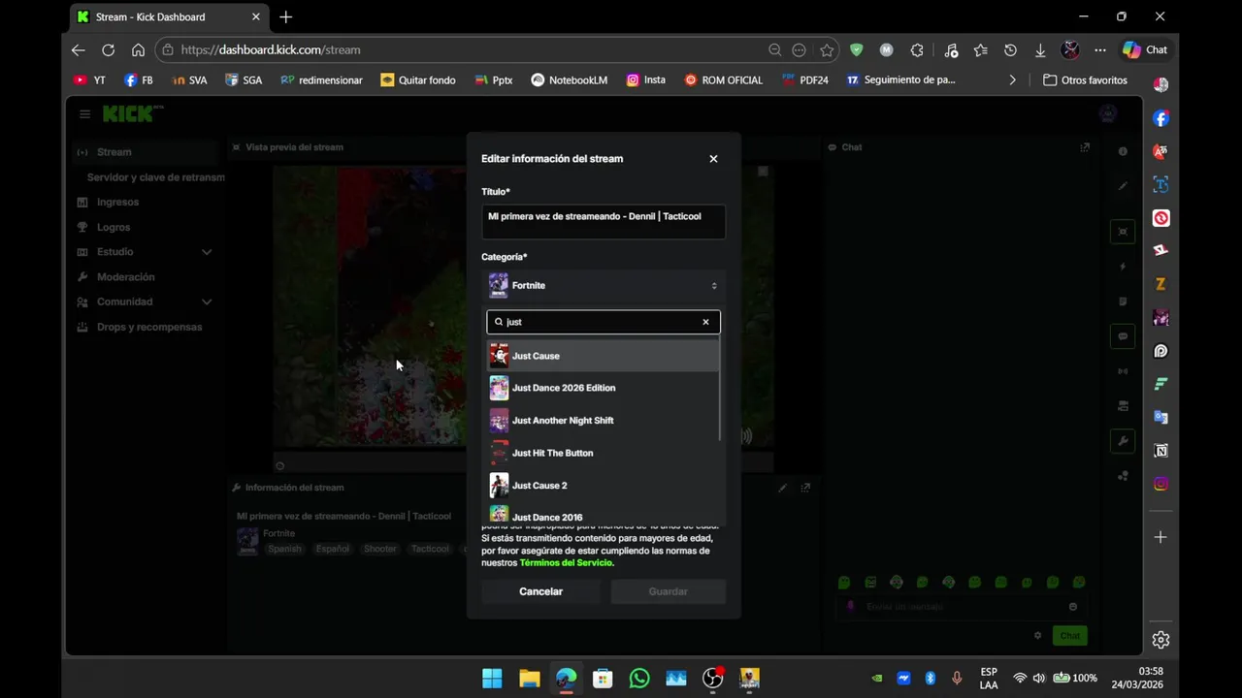The height and width of the screenshot is (698, 1242).
Task: Open Servidor y clave de retransmisión
Action: (155, 177)
